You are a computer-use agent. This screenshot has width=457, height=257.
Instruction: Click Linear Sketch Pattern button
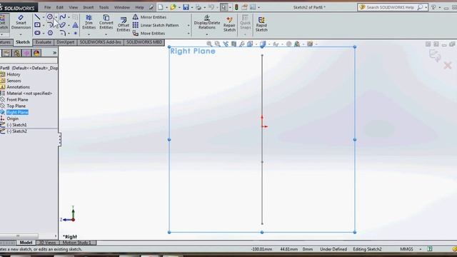pos(156,26)
